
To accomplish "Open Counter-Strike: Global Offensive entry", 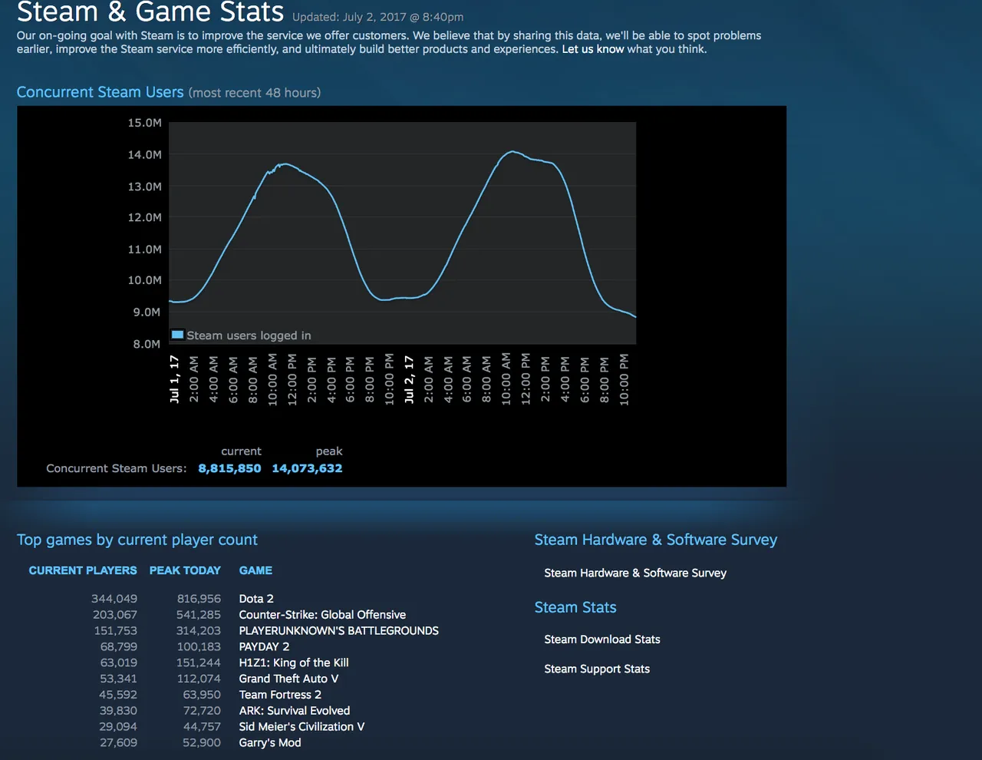I will pos(322,615).
